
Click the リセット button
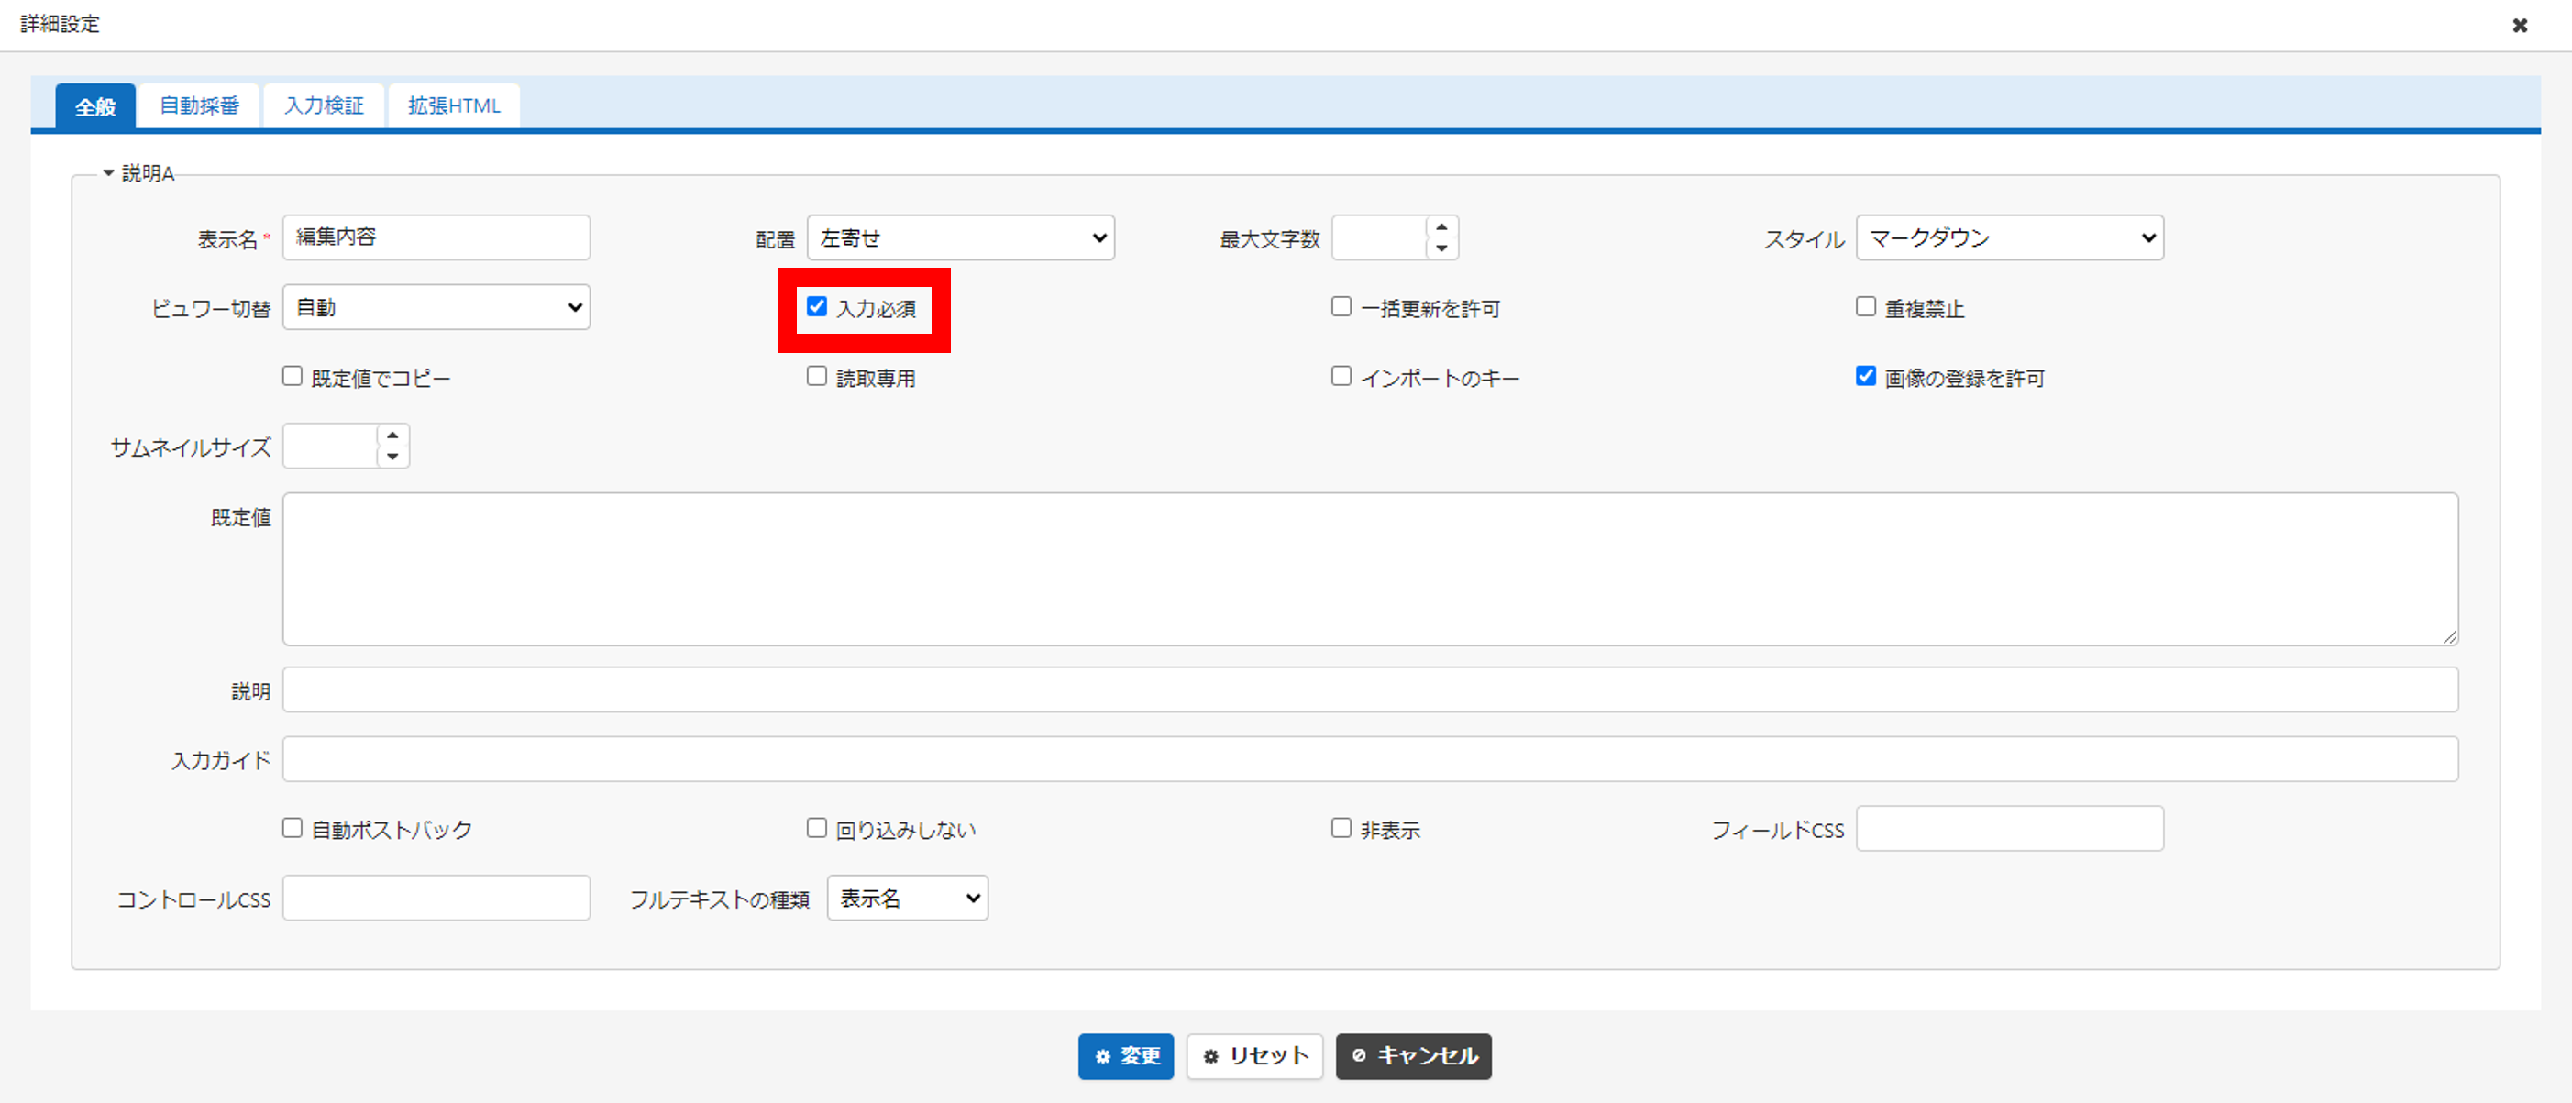pos(1255,1056)
